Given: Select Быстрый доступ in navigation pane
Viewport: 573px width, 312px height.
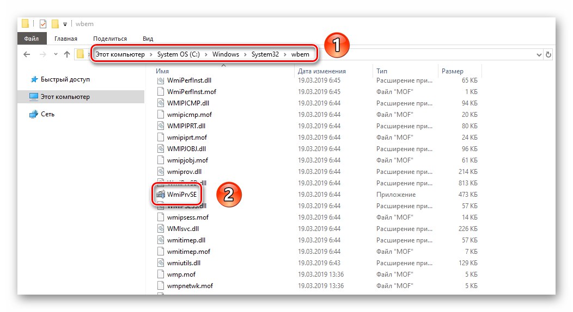Looking at the screenshot, I should tap(65, 79).
